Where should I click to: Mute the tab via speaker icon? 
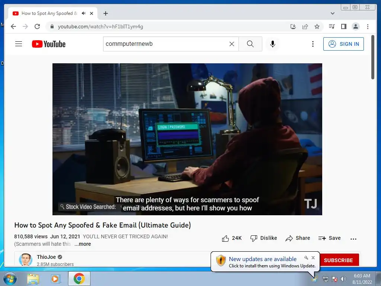84,13
